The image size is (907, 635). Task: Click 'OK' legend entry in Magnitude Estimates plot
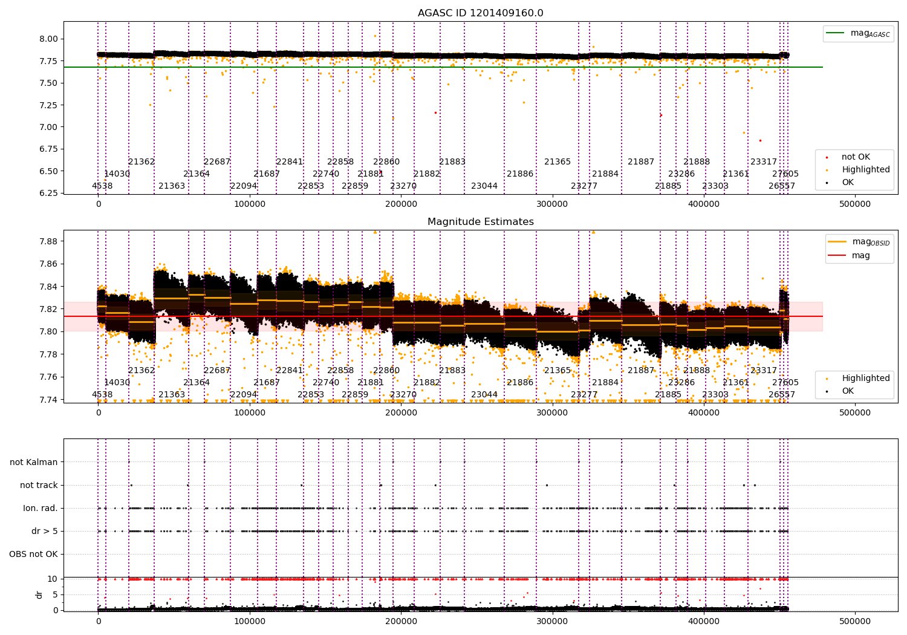pos(840,391)
